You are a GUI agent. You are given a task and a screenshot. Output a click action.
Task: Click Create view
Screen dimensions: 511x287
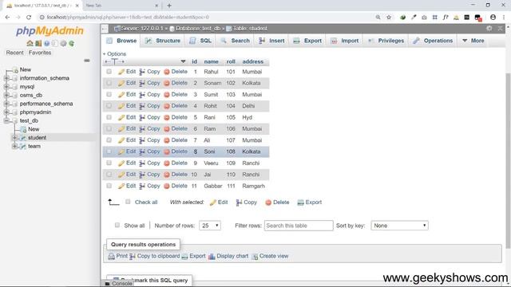tap(270, 256)
